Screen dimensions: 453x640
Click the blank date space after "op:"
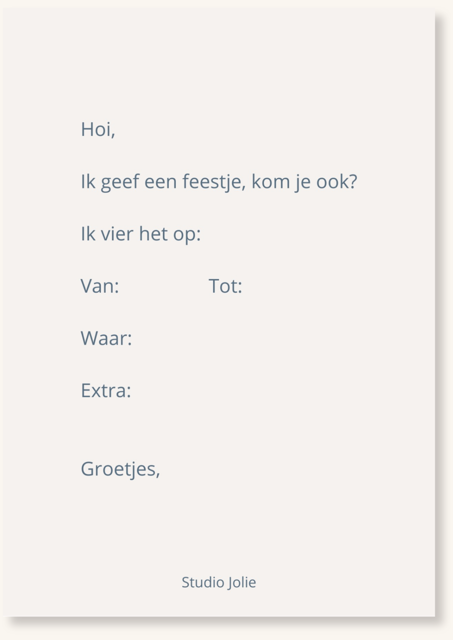(272, 234)
